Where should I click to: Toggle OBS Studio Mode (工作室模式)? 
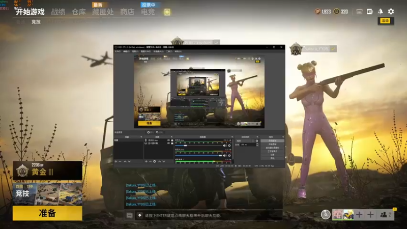tap(272, 151)
